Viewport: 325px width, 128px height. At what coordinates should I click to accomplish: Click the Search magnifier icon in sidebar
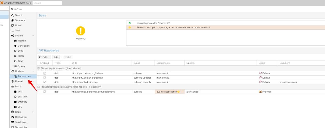click(x=12, y=15)
